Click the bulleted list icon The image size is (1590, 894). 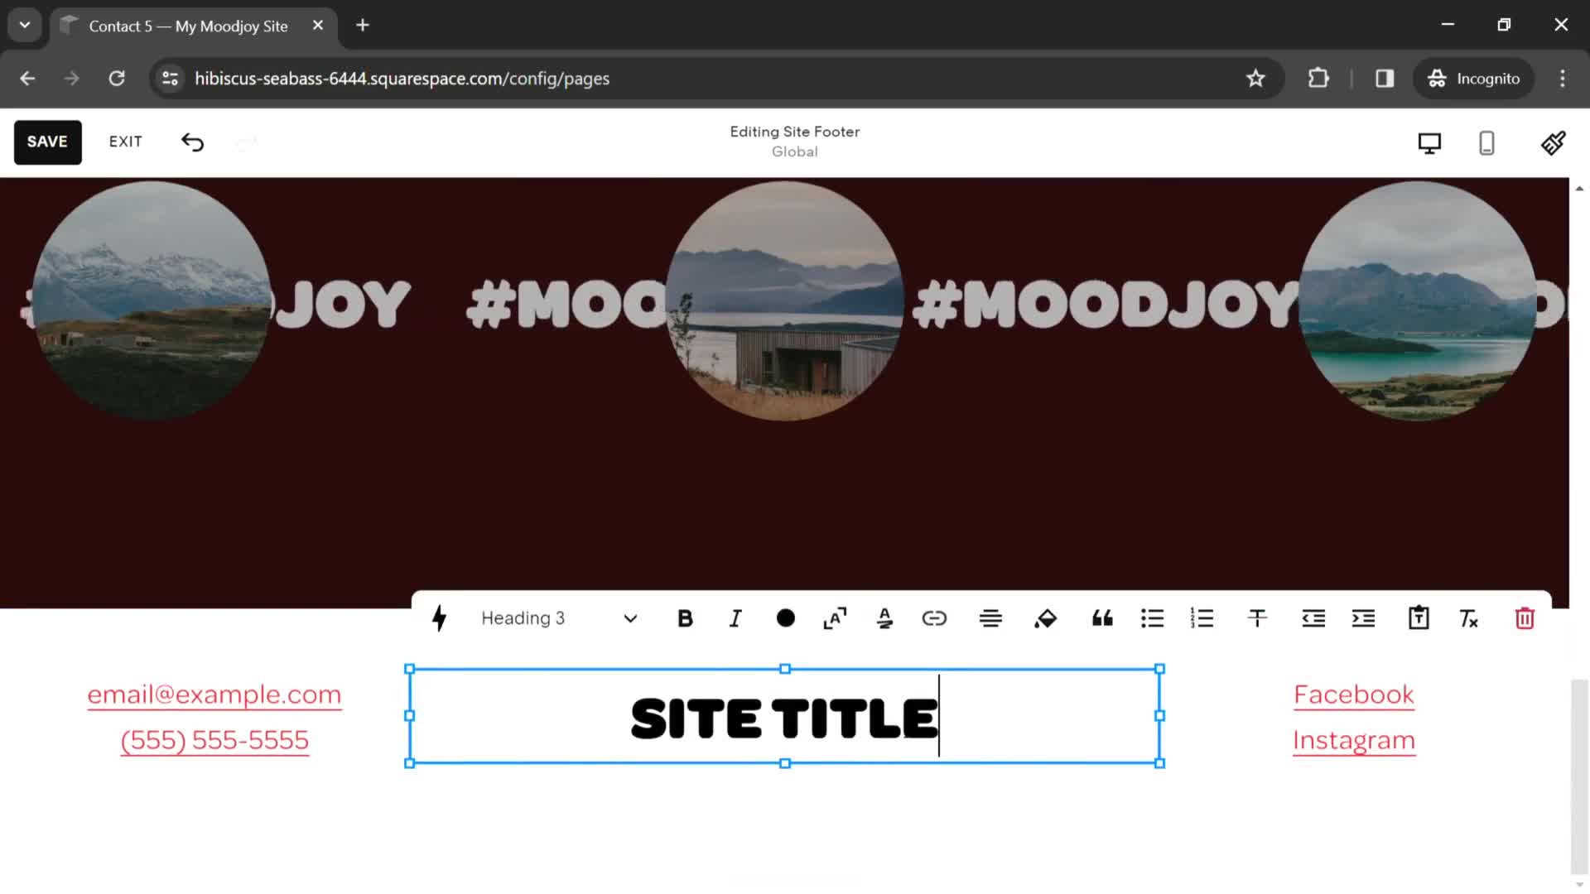1152,619
